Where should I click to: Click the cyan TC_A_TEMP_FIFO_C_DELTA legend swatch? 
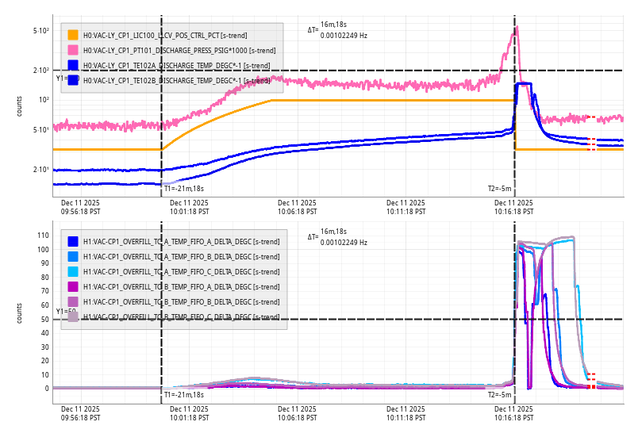pyautogui.click(x=73, y=271)
